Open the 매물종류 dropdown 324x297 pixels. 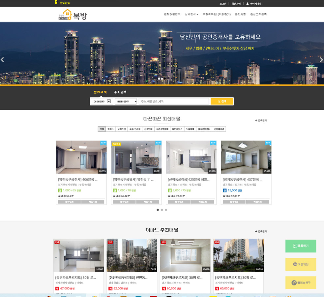tap(126, 101)
